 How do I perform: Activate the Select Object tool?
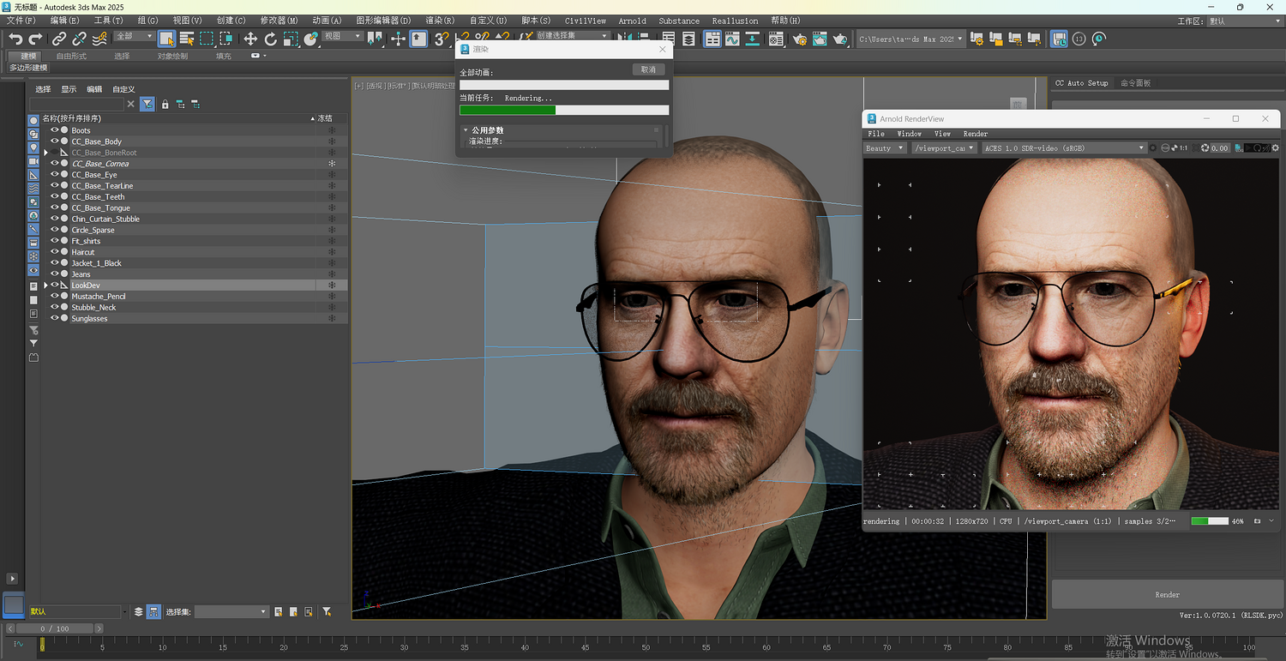(166, 39)
